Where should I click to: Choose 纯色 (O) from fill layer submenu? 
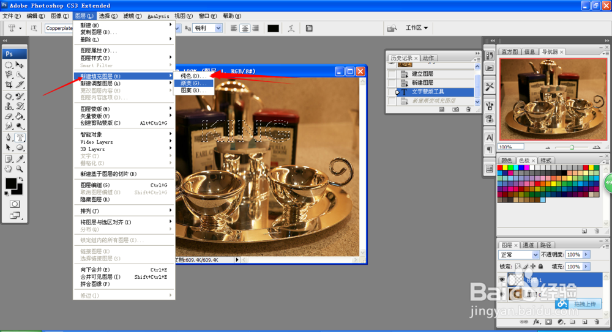tap(193, 76)
